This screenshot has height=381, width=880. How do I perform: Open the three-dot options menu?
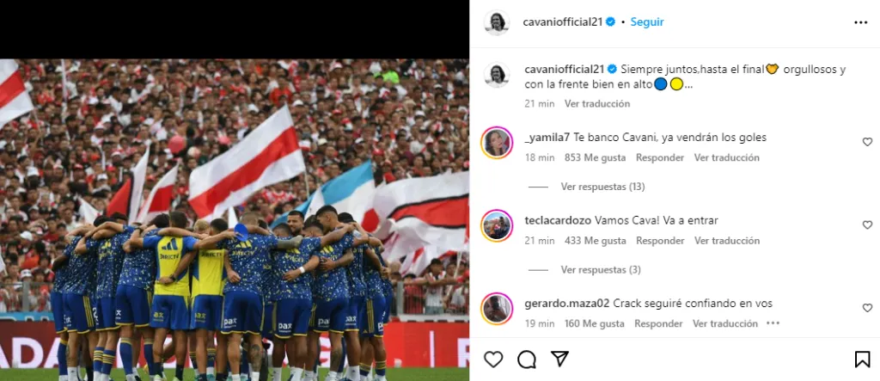(x=861, y=22)
